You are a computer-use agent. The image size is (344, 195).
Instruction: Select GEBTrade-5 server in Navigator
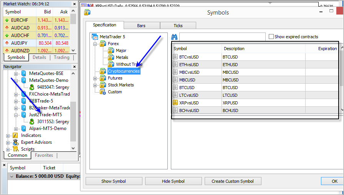[x=41, y=101]
